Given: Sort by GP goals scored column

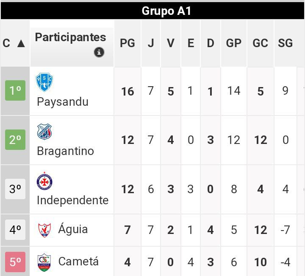Looking at the screenshot, I should 233,43.
